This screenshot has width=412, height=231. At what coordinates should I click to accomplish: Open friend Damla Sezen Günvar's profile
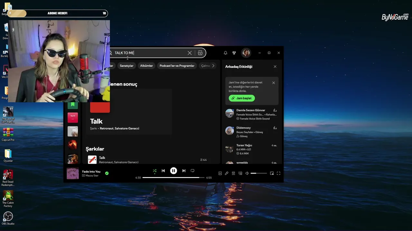[x=251, y=110]
